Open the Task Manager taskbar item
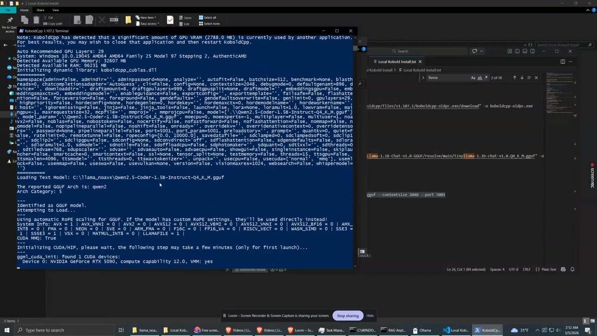The image size is (597, 336). point(331,330)
